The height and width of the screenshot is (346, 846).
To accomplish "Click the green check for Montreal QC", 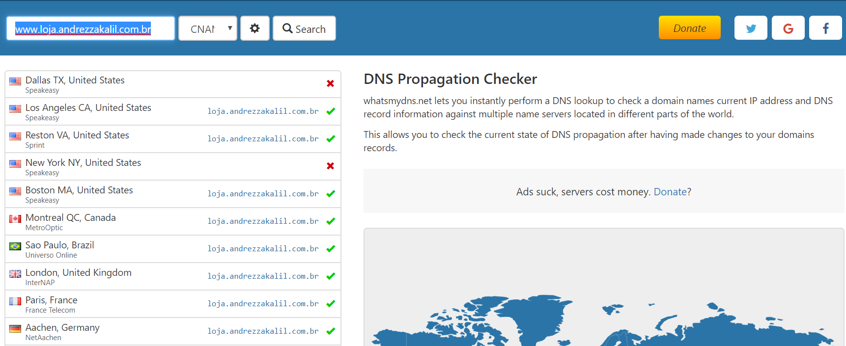I will tap(331, 221).
